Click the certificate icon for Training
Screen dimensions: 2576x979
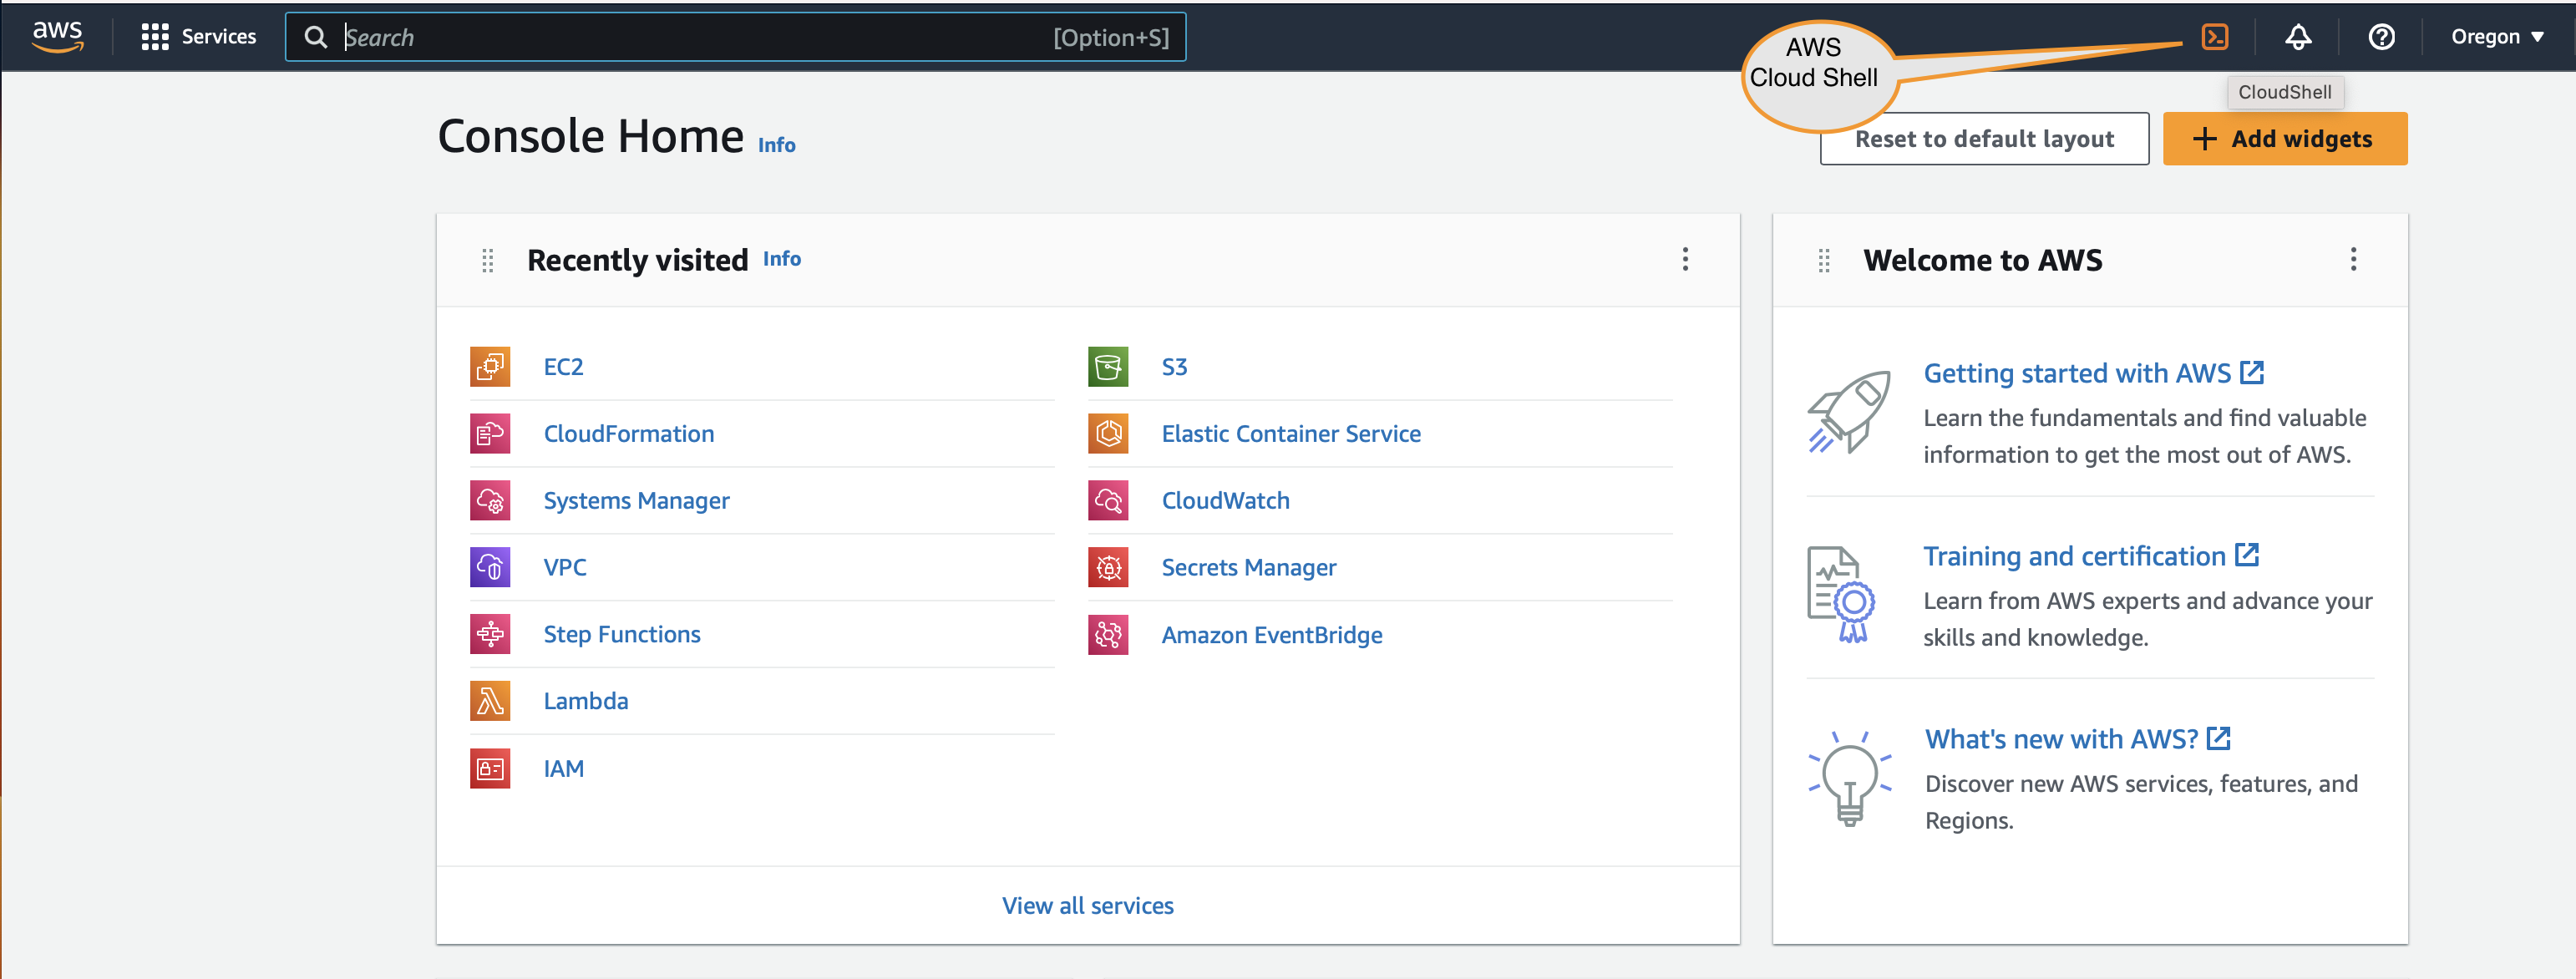[x=1841, y=594]
